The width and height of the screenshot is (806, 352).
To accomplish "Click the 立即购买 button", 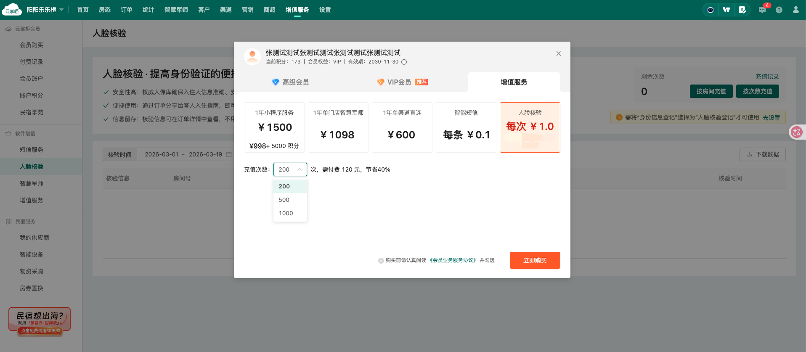I will (535, 260).
